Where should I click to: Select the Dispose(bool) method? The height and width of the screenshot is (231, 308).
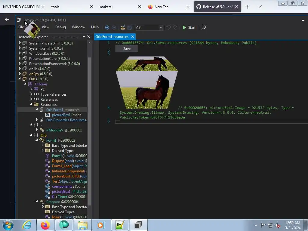[x=69, y=161]
